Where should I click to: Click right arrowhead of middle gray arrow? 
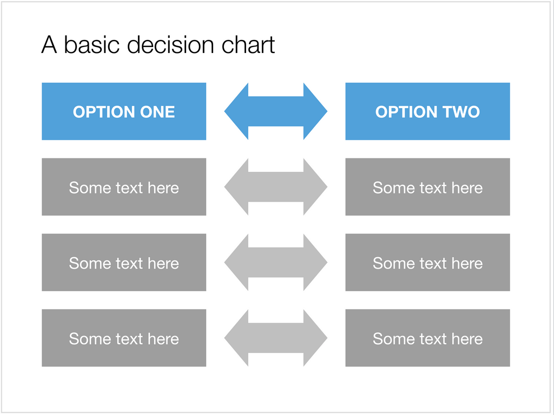point(315,262)
